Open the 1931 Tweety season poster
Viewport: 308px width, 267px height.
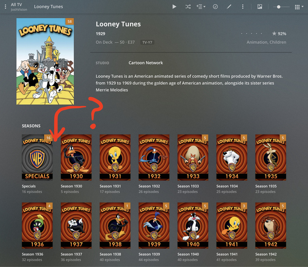[x=115, y=157]
